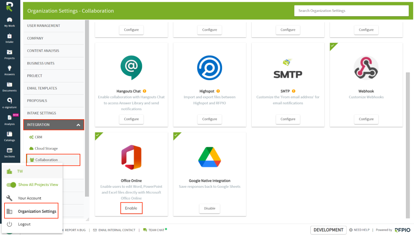414x235 pixels.
Task: Open My Work in the sidebar
Action: (10, 22)
